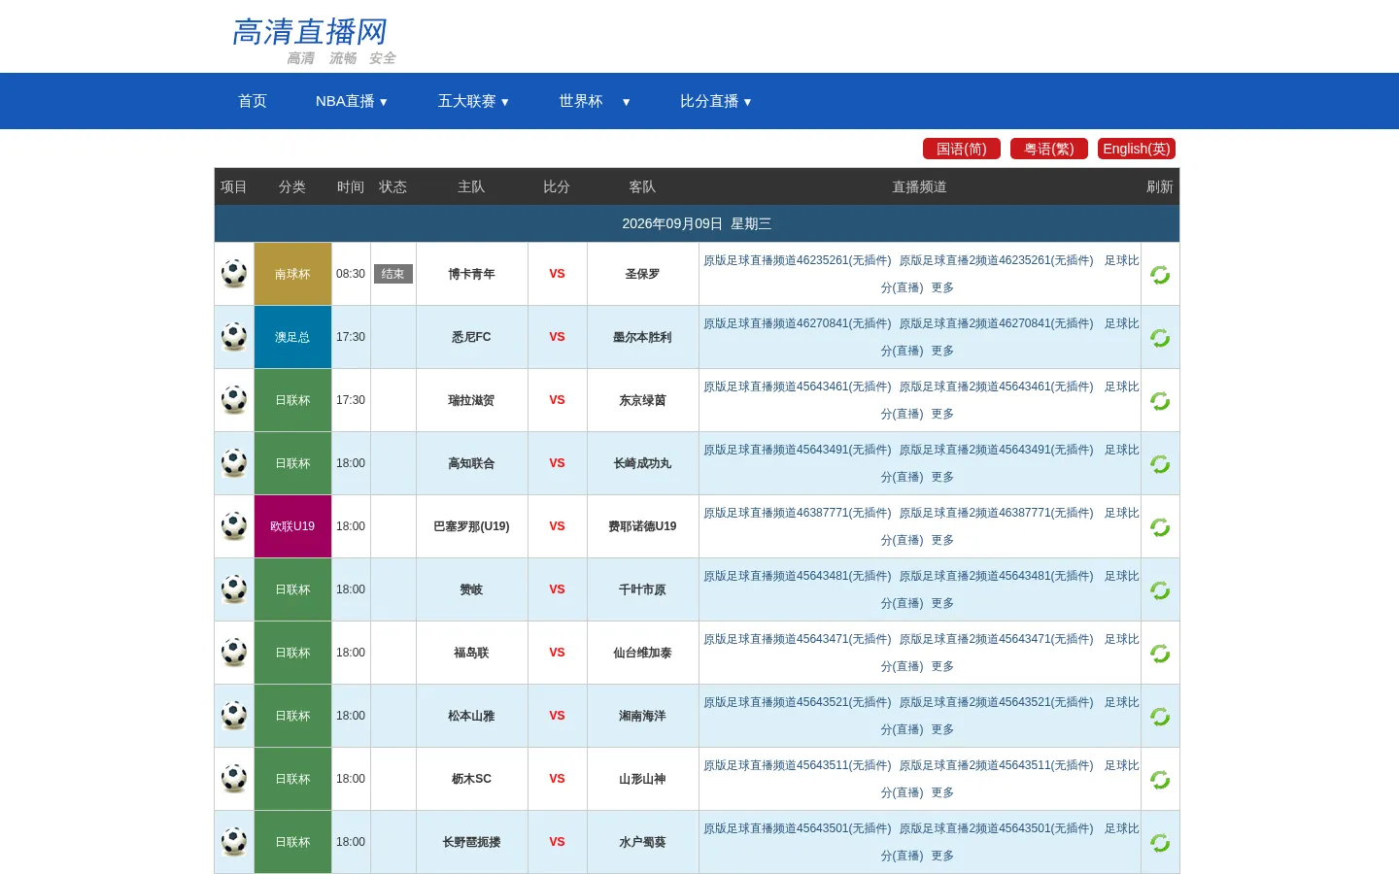Click the date header 2026年09月09日 星期三

[x=697, y=223]
